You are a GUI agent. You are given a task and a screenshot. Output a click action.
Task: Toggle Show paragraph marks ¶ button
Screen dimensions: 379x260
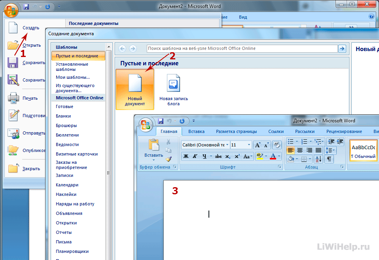[329, 159]
